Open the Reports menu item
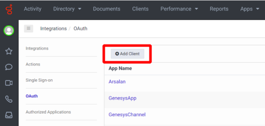Screen dimensions: 265x126 coord(219,9)
